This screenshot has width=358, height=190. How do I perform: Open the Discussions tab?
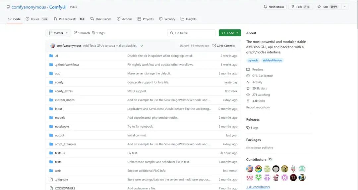pyautogui.click(x=101, y=19)
